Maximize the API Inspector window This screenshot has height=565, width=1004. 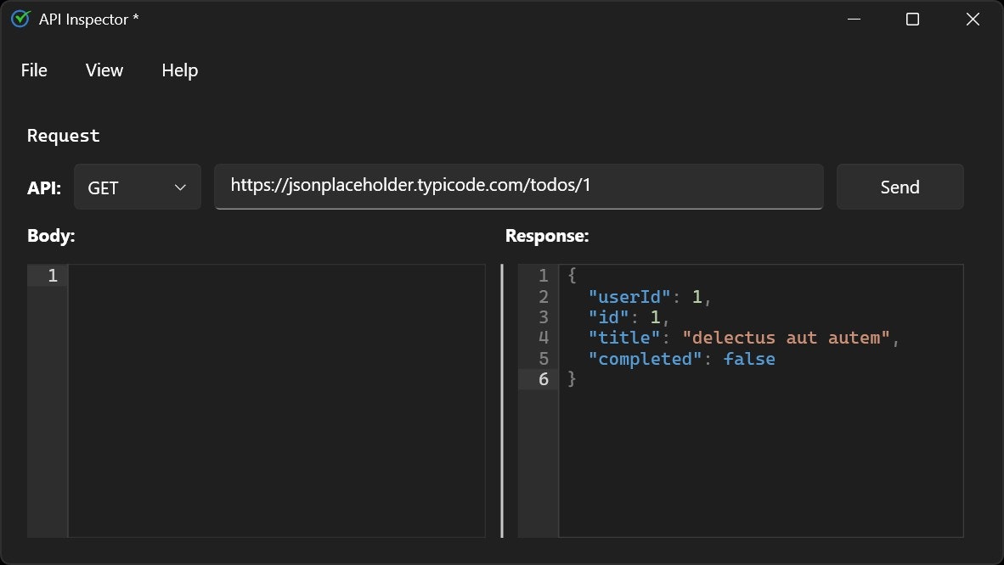click(912, 20)
